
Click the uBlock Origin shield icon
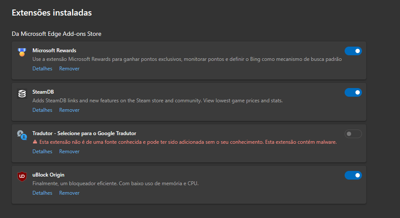[22, 176]
